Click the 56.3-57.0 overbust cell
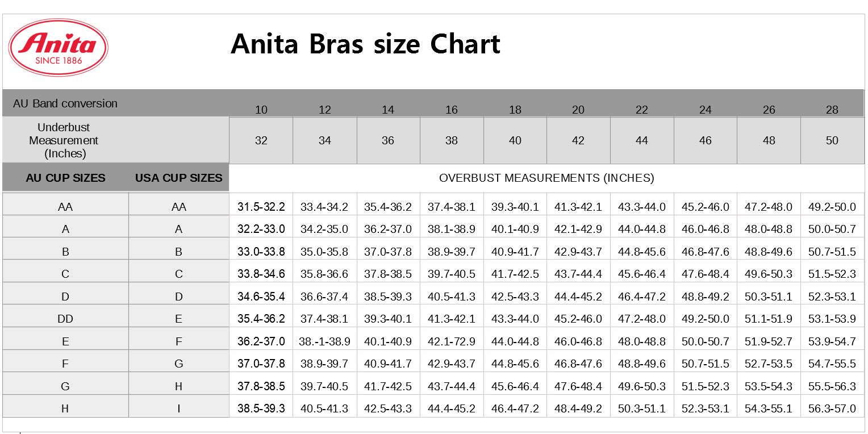The width and height of the screenshot is (868, 434). pyautogui.click(x=832, y=408)
